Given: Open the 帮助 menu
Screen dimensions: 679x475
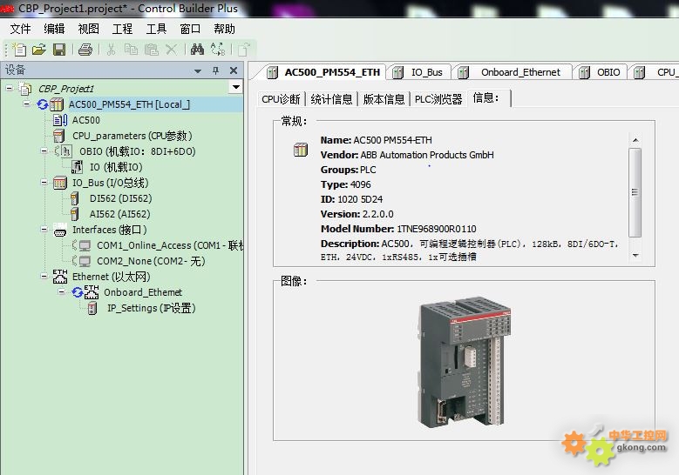Looking at the screenshot, I should [224, 29].
